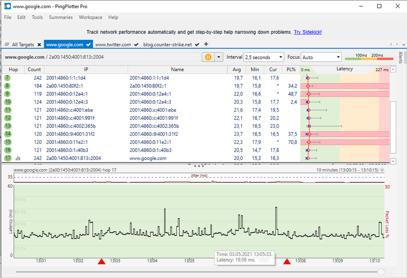Viewport: 407px width, 278px height.
Task: Click hop list scrollbar up arrow
Action: (393, 69)
